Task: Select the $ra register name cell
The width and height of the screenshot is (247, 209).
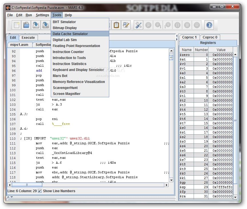Action: tap(187, 196)
